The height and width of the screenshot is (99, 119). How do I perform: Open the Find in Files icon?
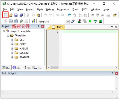click(115, 15)
